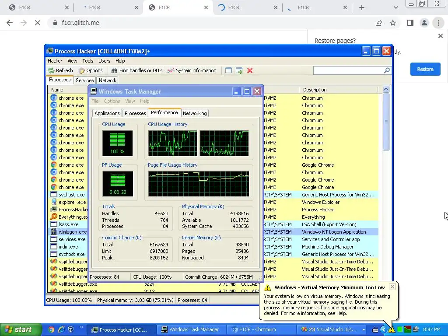Viewport: 448px width, 336px height.
Task: Bookmark this page with star icon
Action: coord(393,23)
